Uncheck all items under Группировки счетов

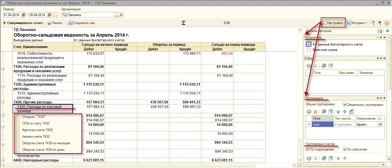[x=330, y=158]
